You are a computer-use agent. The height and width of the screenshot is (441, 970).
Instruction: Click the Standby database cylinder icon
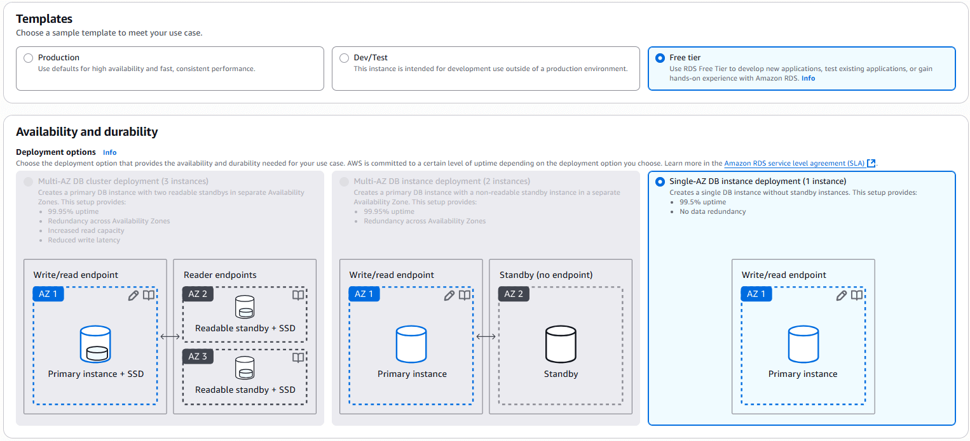(560, 342)
